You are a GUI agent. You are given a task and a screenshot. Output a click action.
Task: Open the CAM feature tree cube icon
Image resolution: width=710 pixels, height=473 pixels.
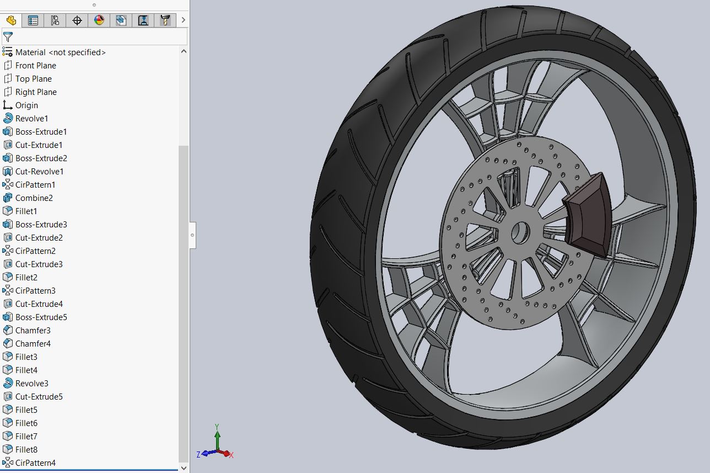[x=121, y=20]
